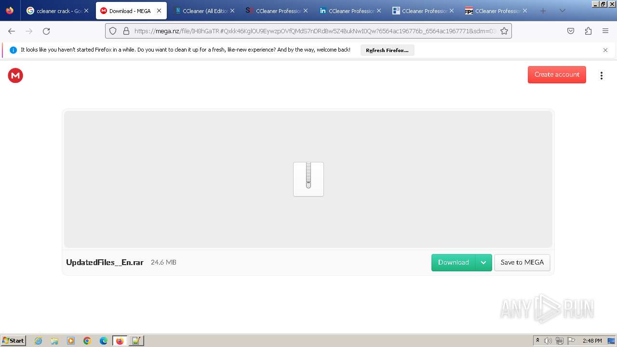Launch Microsoft Edge from taskbar
The width and height of the screenshot is (617, 347).
click(x=104, y=341)
